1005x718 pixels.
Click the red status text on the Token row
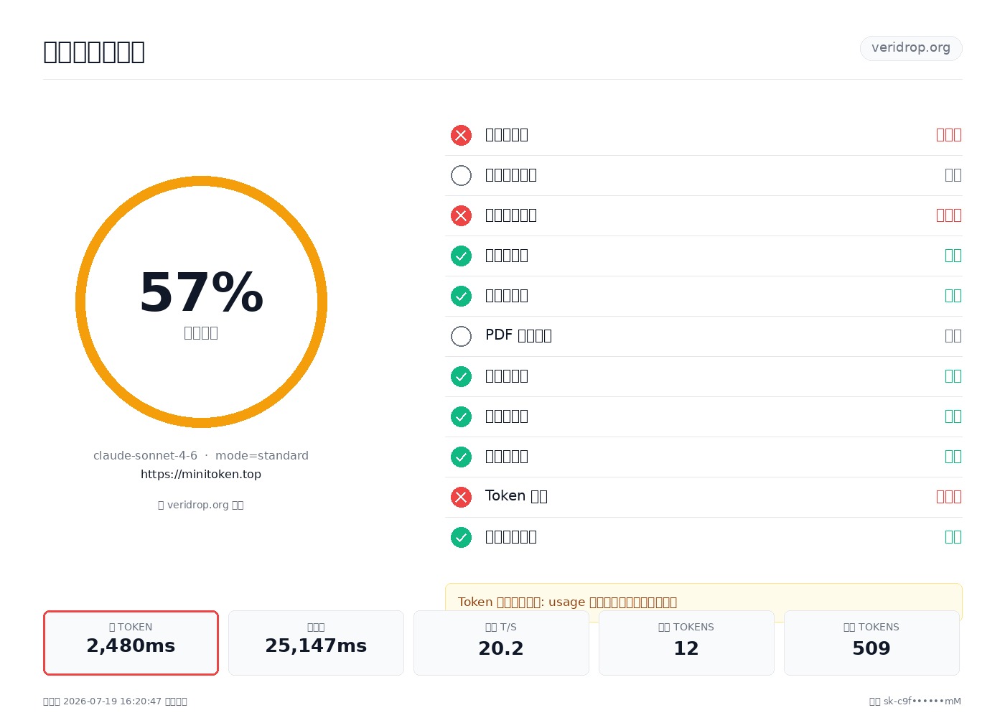(x=949, y=497)
